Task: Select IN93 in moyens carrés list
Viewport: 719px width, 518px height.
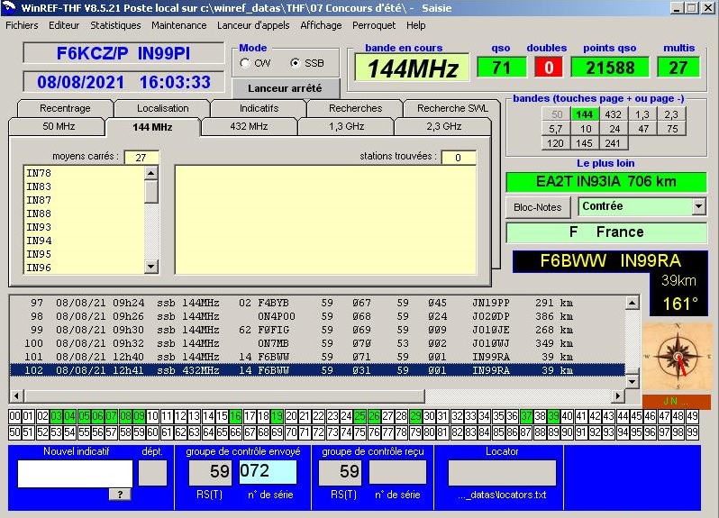Action: point(84,227)
